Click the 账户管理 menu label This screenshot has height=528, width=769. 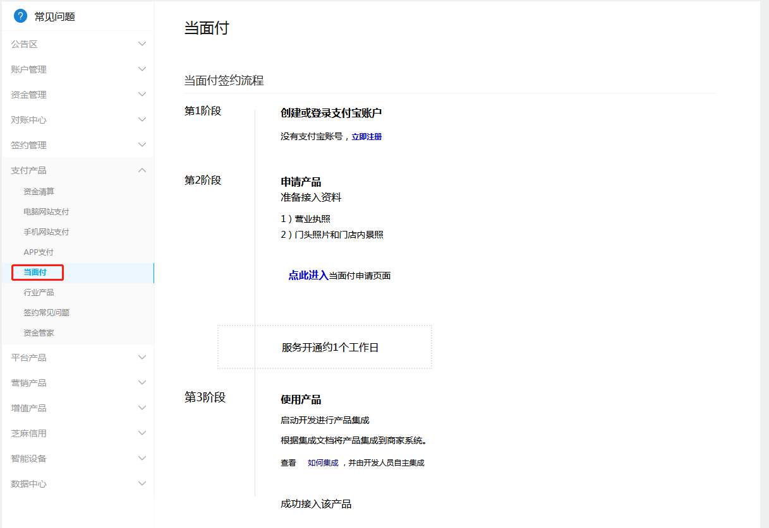28,69
